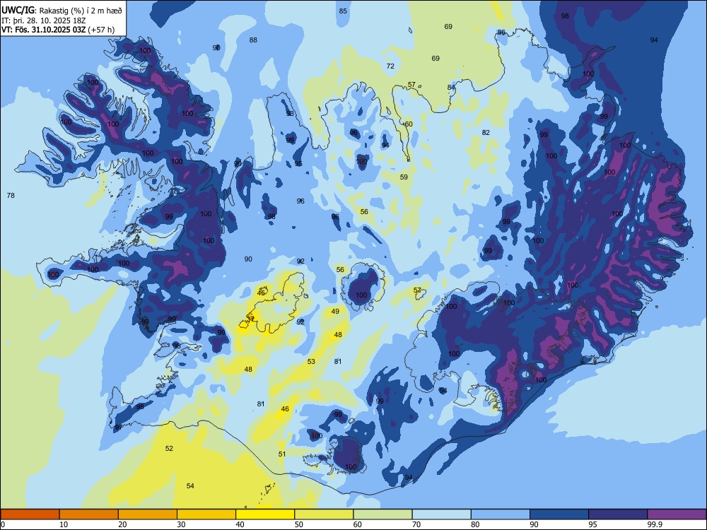This screenshot has height=530, width=707.
Task: Select the bright yellow 40–50 legend swatch
Action: 265,514
